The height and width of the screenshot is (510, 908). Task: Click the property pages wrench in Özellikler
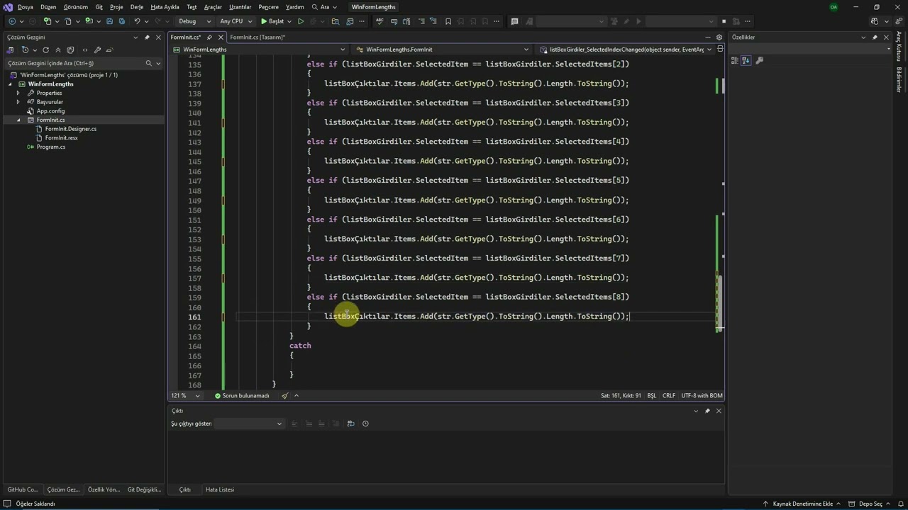point(759,61)
